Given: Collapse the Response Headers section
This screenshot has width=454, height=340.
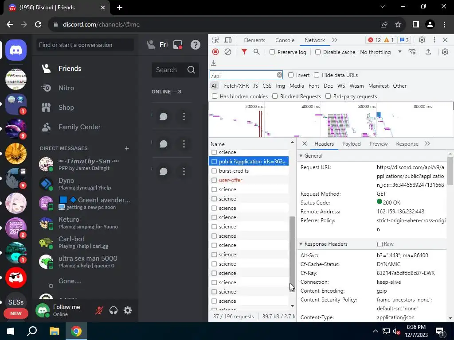Looking at the screenshot, I should coord(301,244).
